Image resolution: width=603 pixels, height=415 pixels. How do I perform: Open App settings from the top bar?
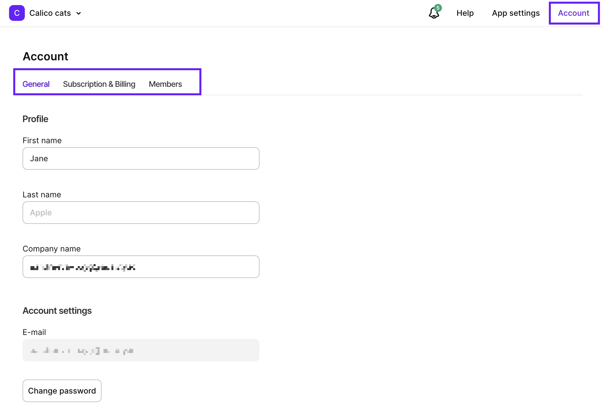click(x=516, y=13)
